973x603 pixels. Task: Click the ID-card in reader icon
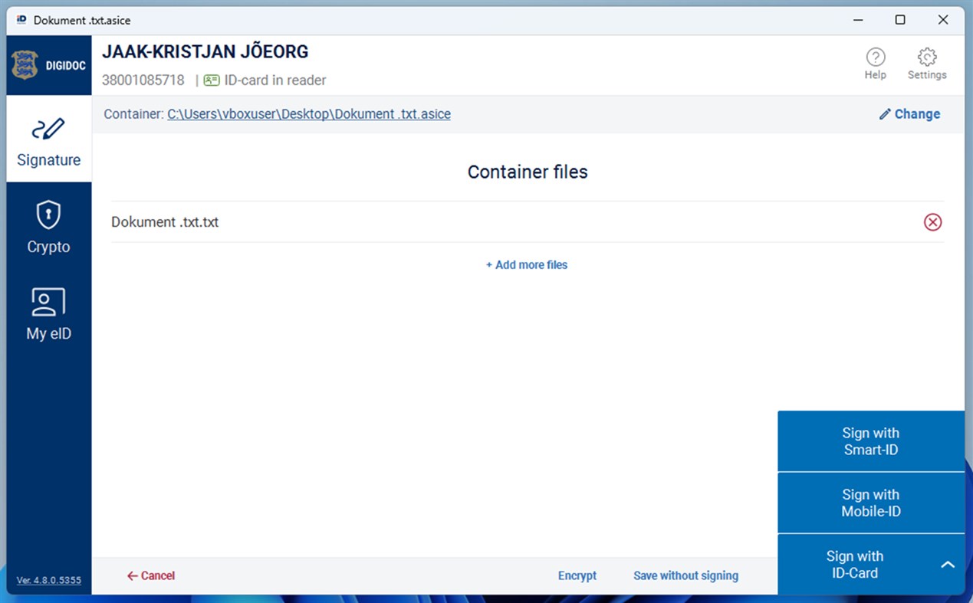[x=212, y=80]
